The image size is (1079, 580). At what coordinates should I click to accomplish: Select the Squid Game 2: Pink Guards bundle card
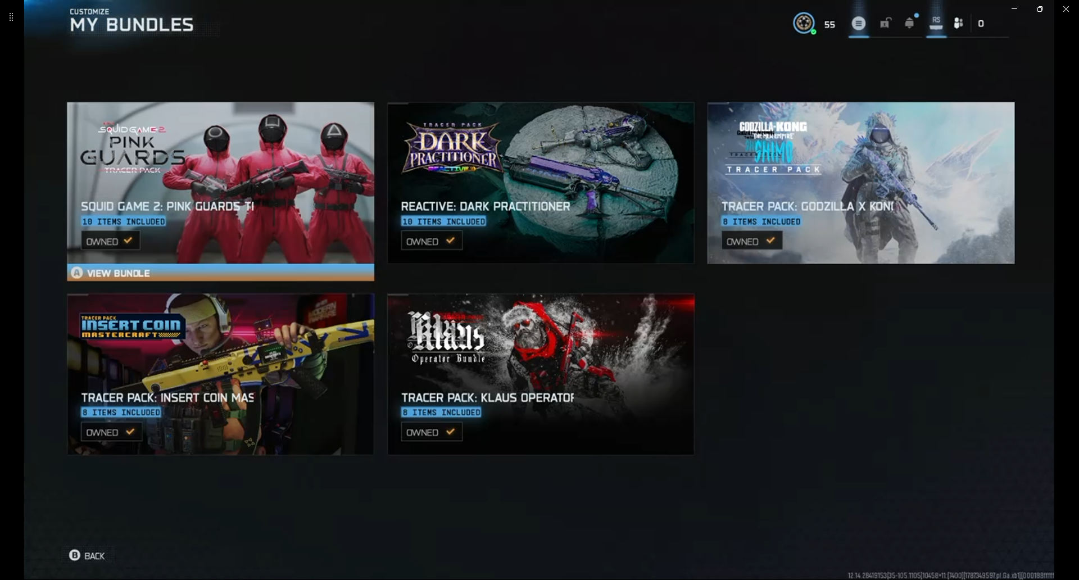[x=220, y=183]
